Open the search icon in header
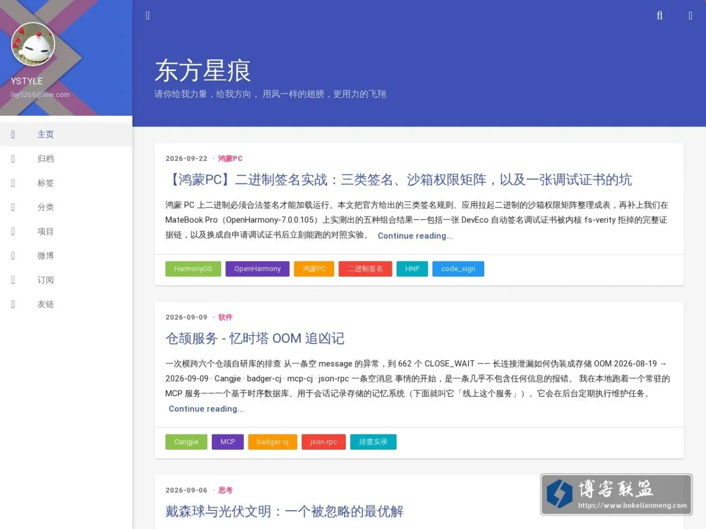 coord(660,16)
